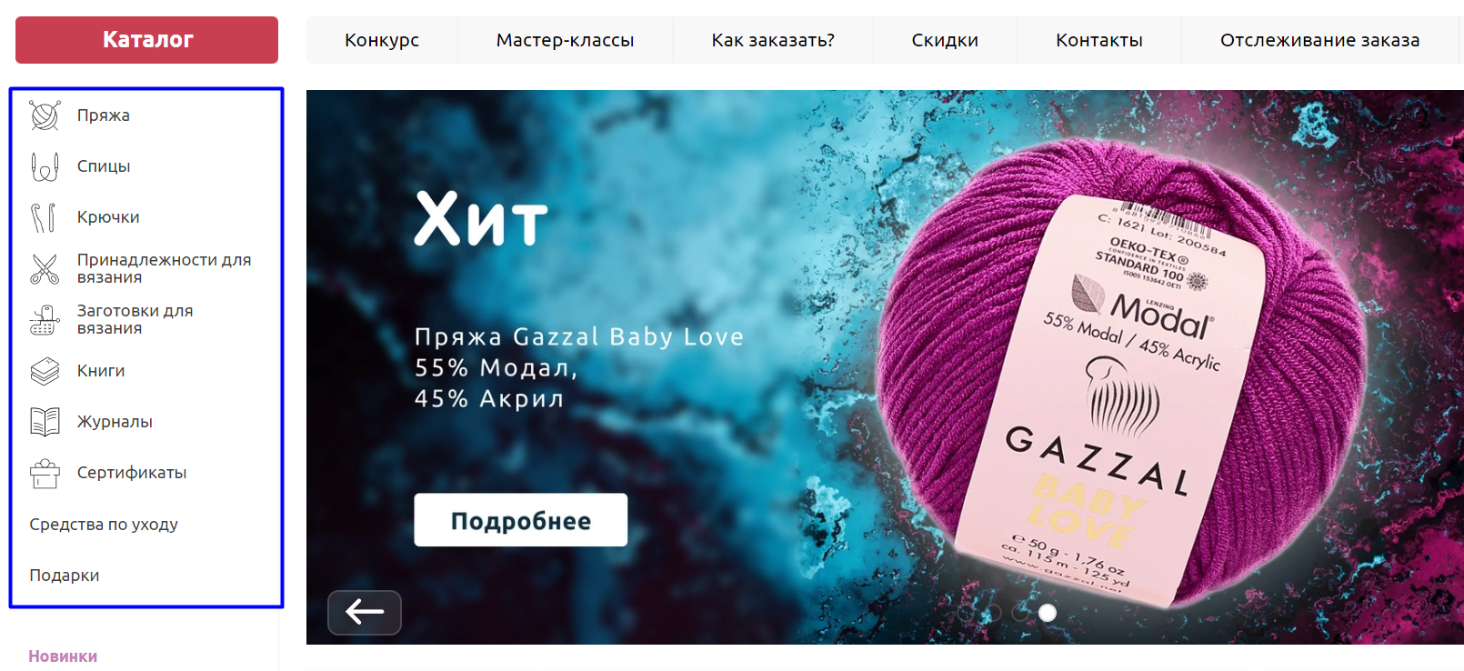
Task: Click the knitting needles icon for Спицы
Action: [45, 166]
